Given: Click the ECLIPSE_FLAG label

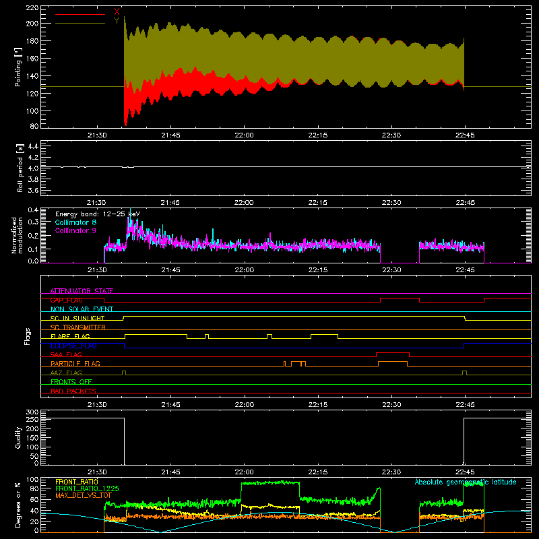Looking at the screenshot, I should click(73, 346).
